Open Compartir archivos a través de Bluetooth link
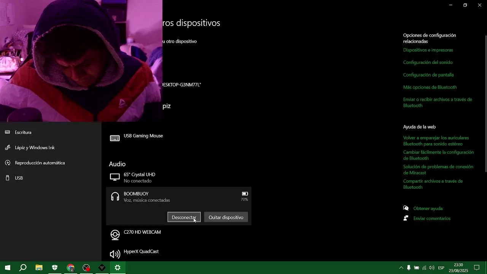The height and width of the screenshot is (274, 487). pyautogui.click(x=433, y=184)
